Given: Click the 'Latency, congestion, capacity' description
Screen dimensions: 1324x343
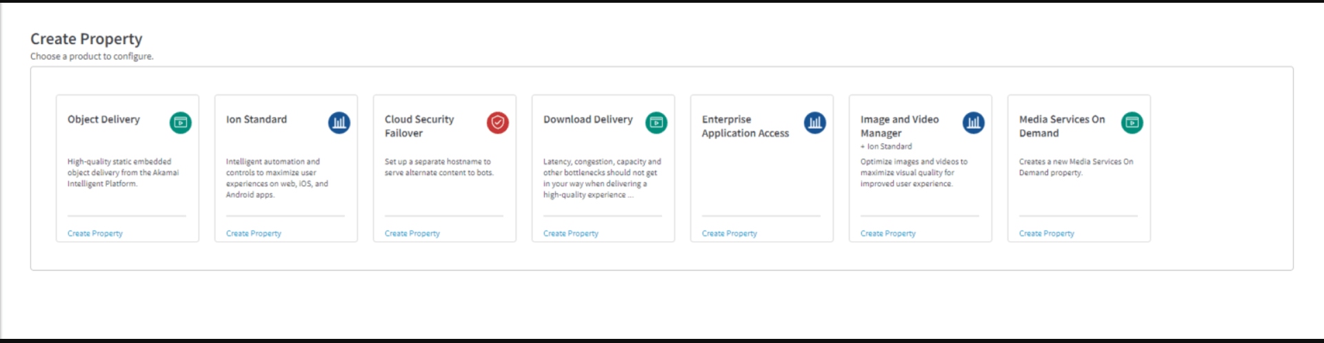Looking at the screenshot, I should coord(602,178).
